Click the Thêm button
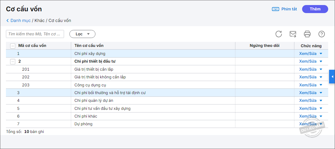335x149 pixels. pyautogui.click(x=315, y=9)
